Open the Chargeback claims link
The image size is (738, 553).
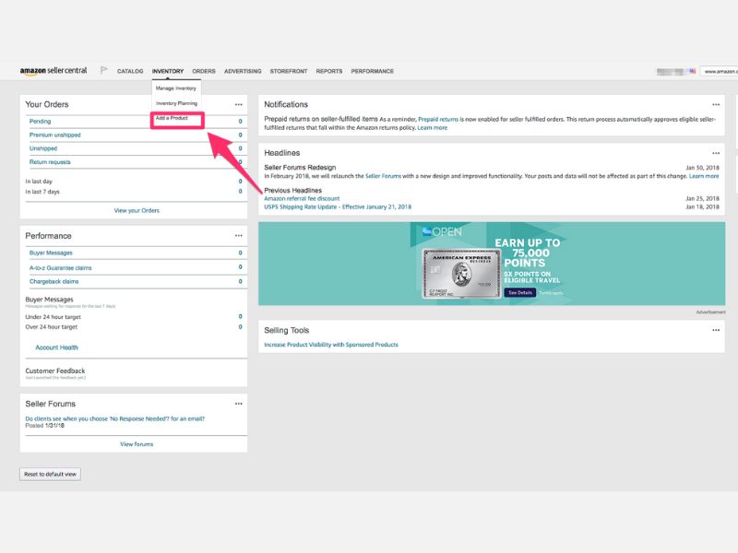(54, 282)
